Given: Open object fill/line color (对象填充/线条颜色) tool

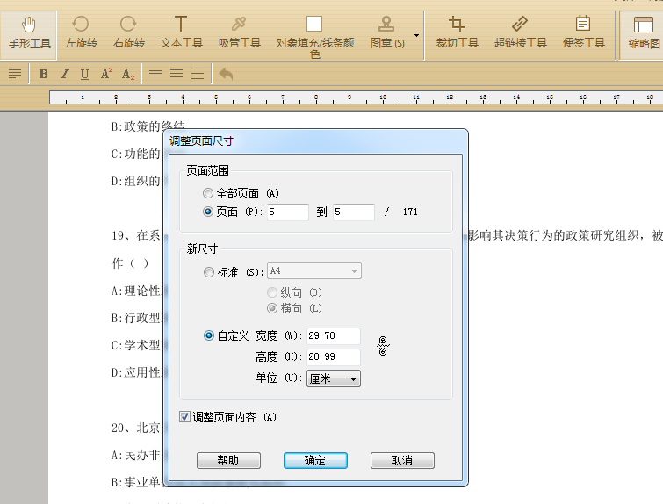Looking at the screenshot, I should pyautogui.click(x=314, y=37).
